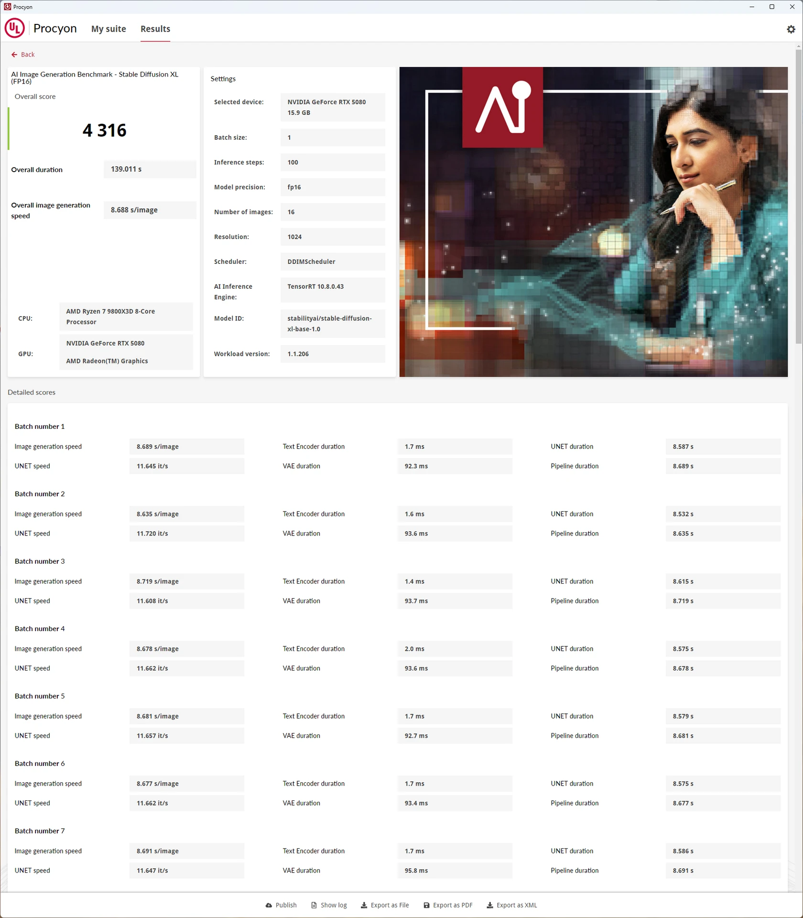Screen dimensions: 803x918
Task: Click Batch 7 VAE duration 95.8 ms
Action: pyautogui.click(x=455, y=871)
